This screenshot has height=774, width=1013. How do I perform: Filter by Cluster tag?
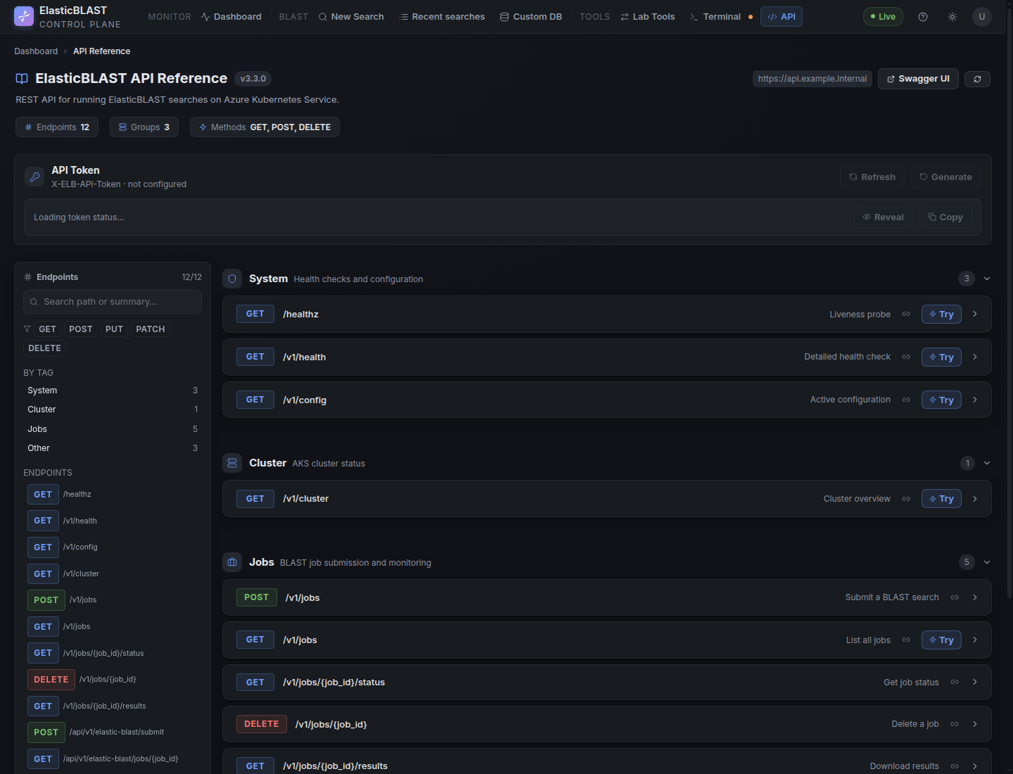[113, 410]
